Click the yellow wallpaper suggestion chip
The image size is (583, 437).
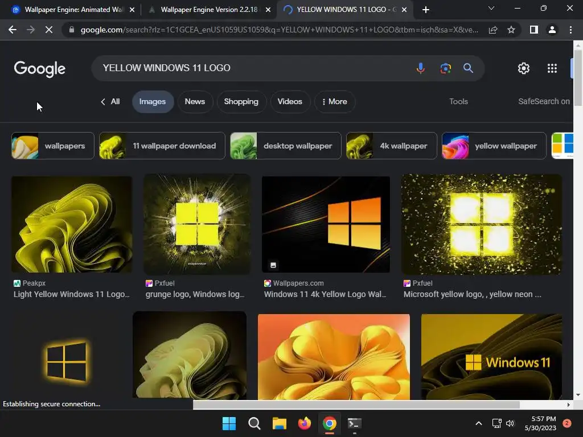click(x=494, y=146)
